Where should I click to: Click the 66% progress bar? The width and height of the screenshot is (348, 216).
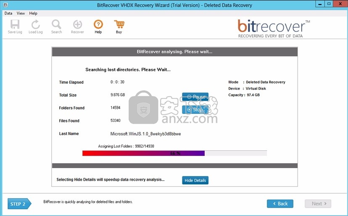(x=174, y=153)
